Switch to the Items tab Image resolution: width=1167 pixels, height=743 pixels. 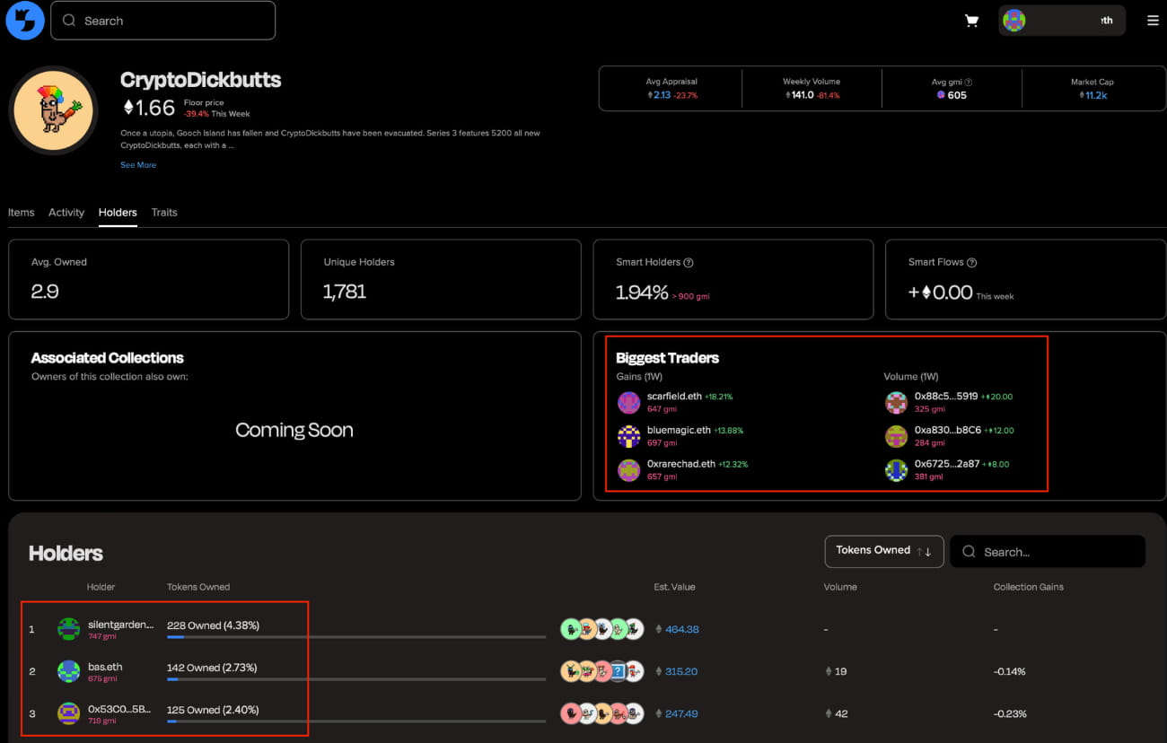(x=21, y=213)
